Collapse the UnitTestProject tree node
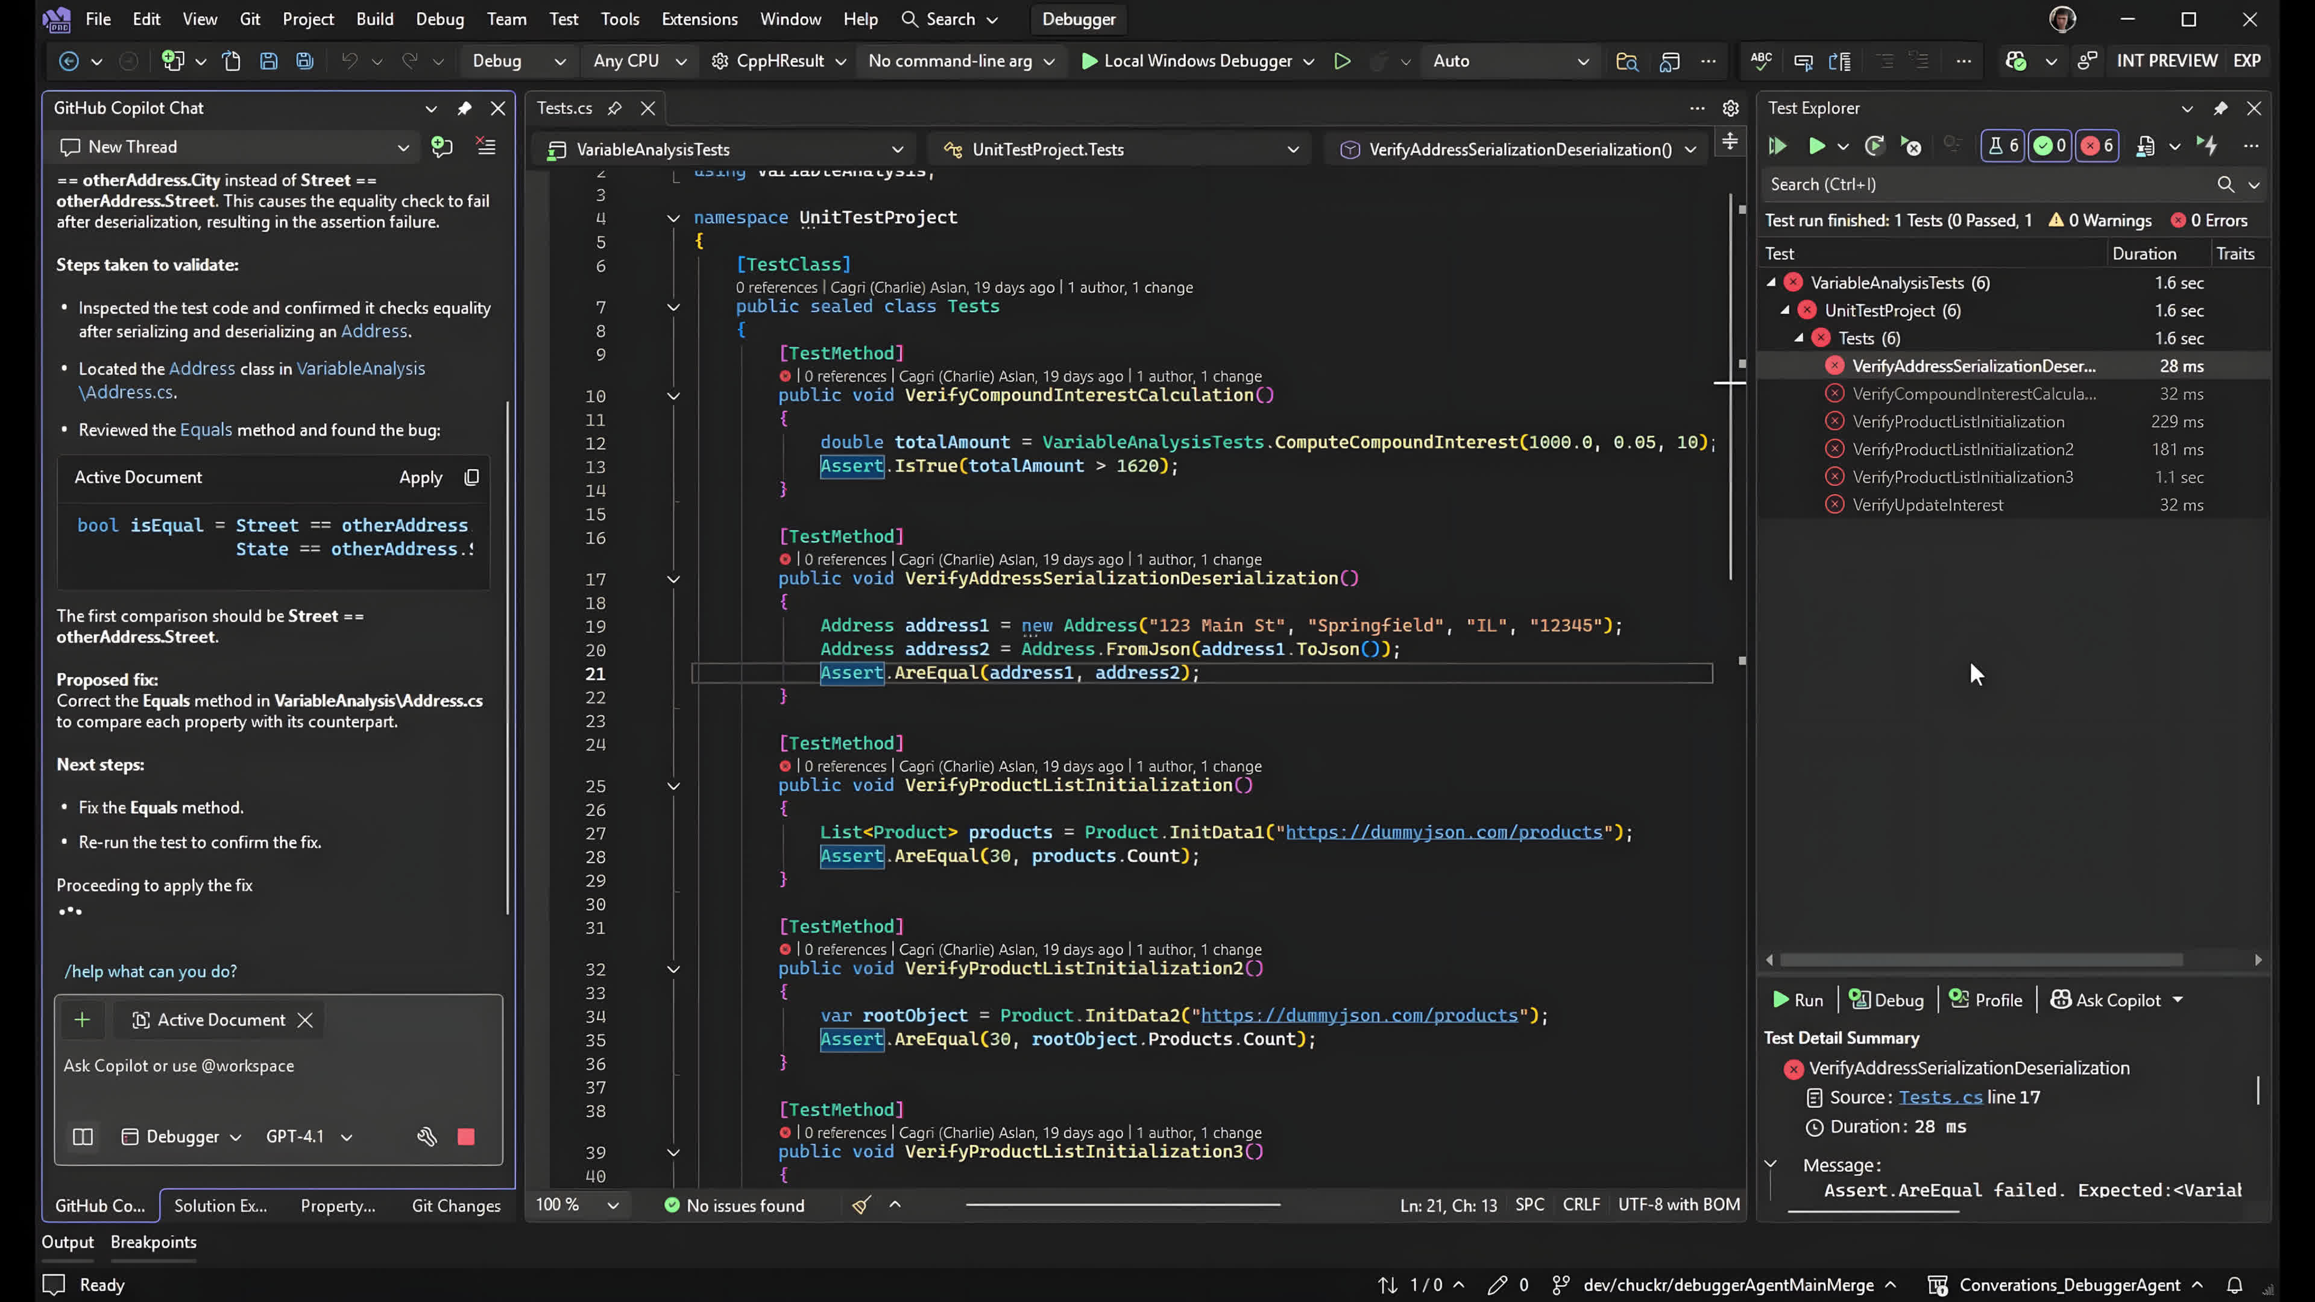This screenshot has height=1302, width=2315. [1786, 311]
